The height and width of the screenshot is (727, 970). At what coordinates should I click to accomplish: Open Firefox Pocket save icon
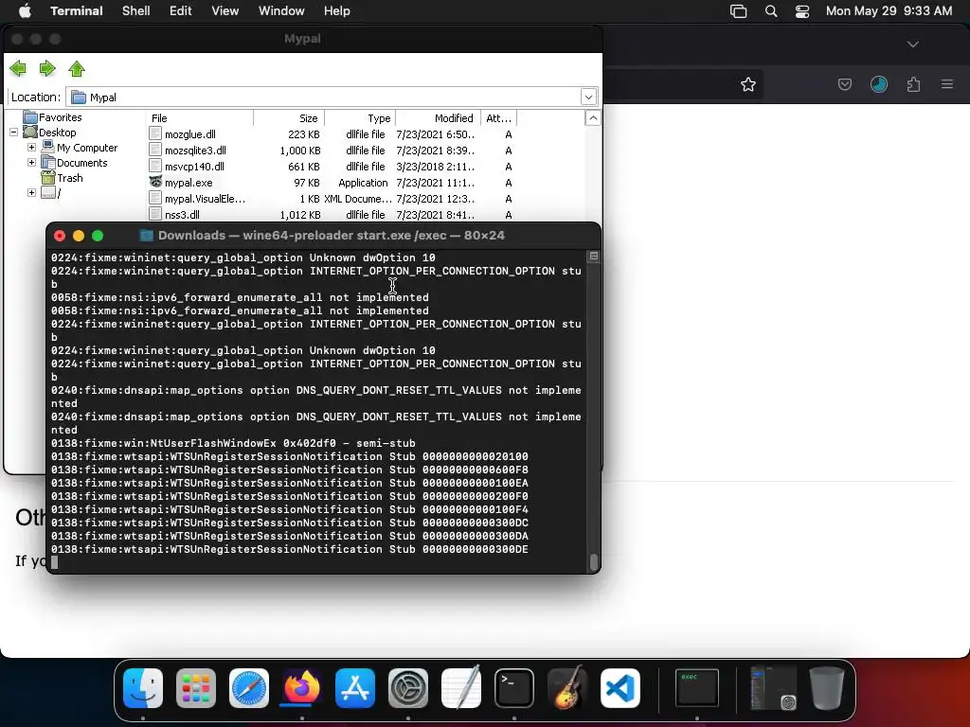pos(844,84)
